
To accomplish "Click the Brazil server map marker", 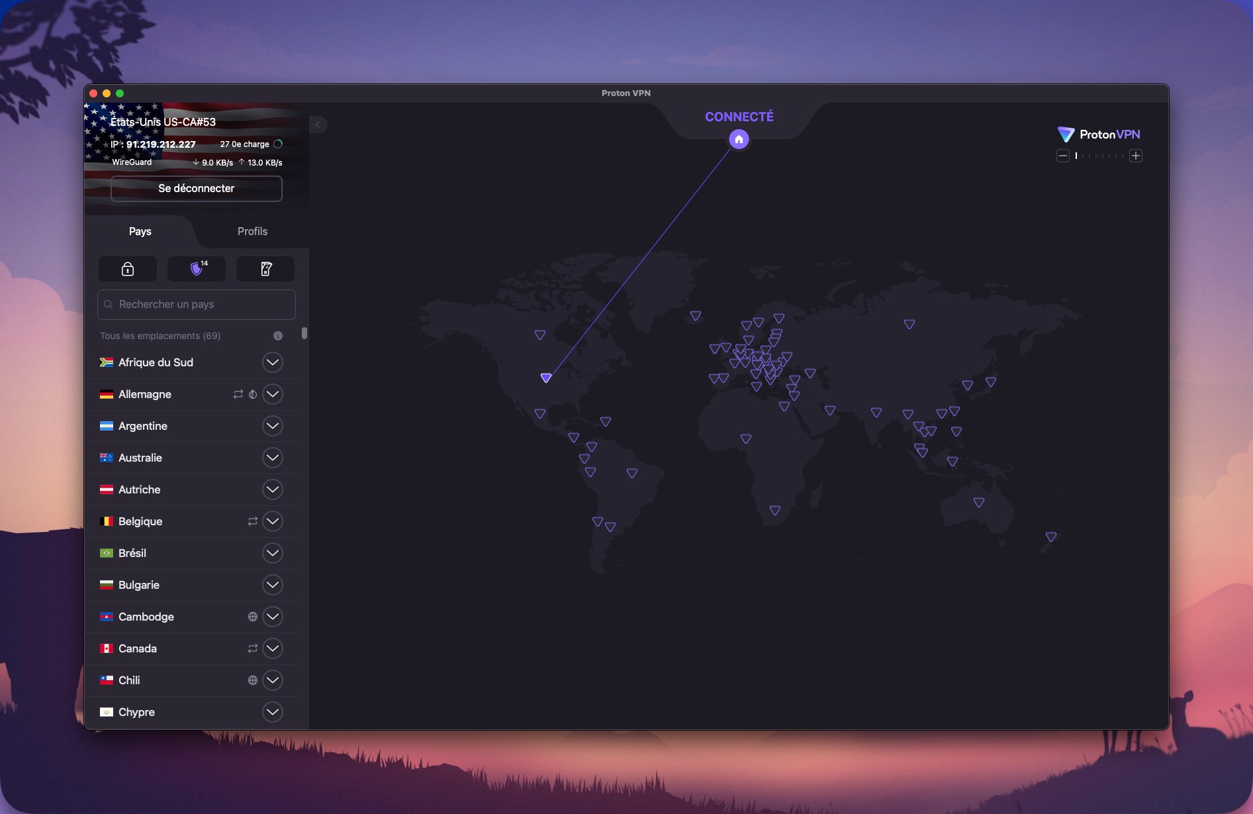I will [x=632, y=473].
